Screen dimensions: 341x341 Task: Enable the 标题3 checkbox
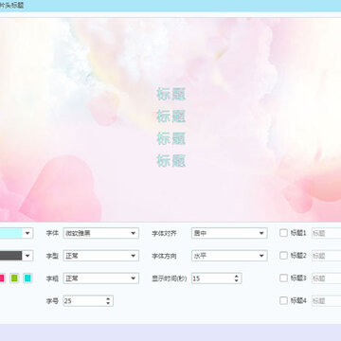(x=283, y=278)
